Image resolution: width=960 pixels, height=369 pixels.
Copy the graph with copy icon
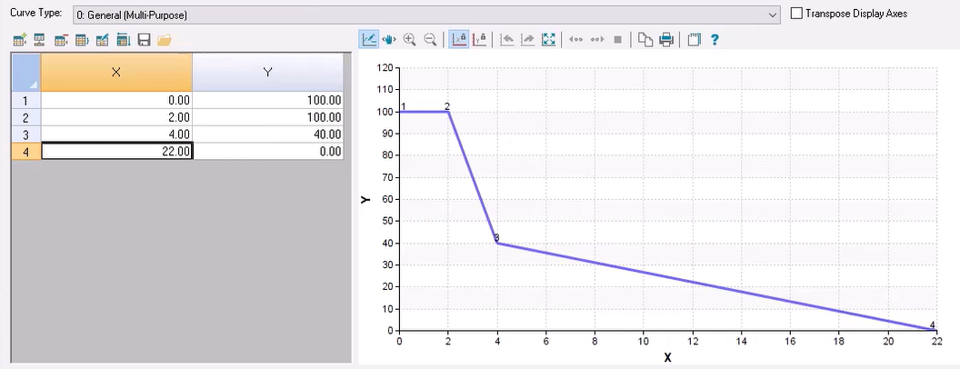pos(645,40)
